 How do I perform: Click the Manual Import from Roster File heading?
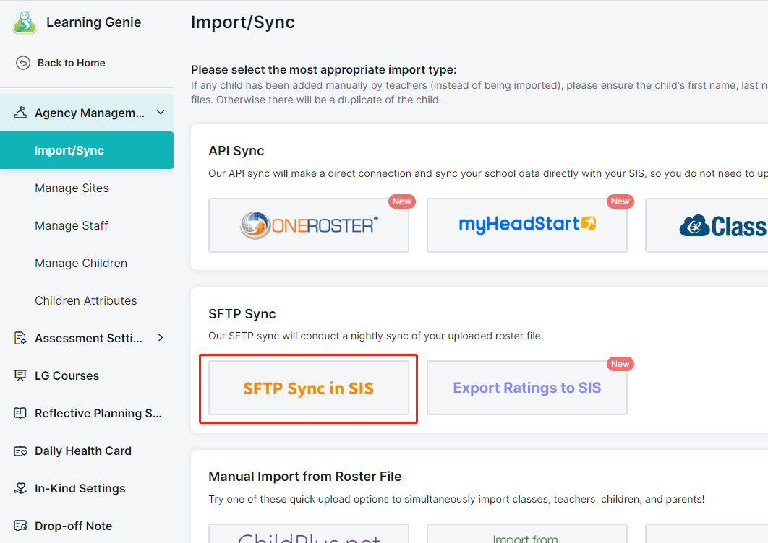click(x=304, y=477)
